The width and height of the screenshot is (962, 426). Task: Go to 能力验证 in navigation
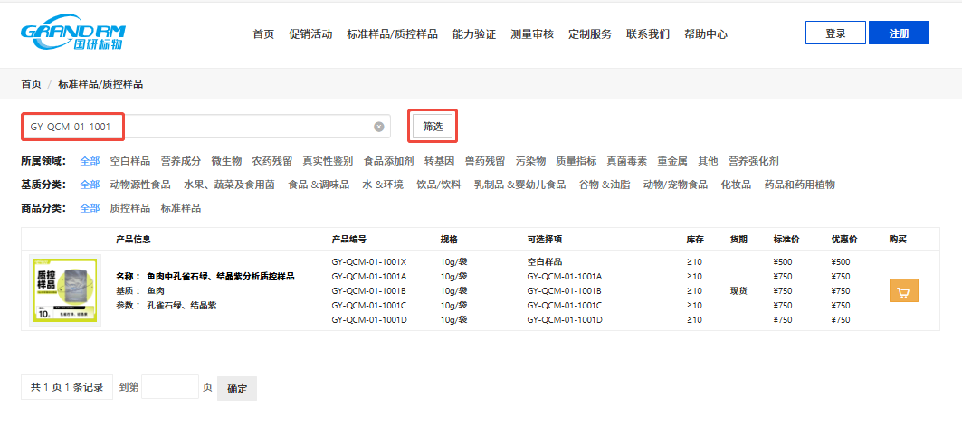point(474,34)
